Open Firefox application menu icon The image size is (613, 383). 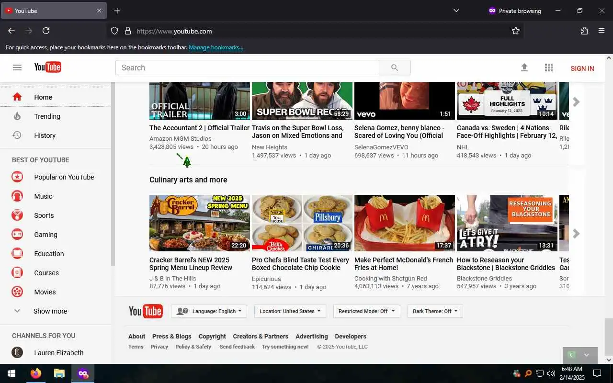(x=602, y=31)
